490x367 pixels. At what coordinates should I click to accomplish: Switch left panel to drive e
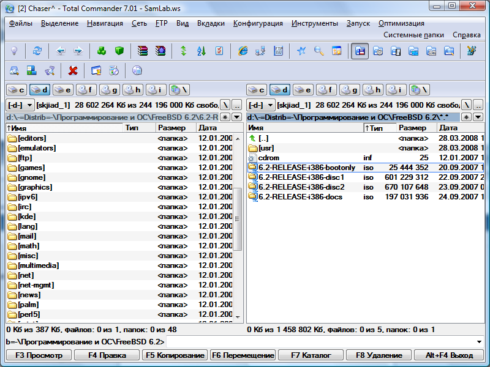pos(63,90)
